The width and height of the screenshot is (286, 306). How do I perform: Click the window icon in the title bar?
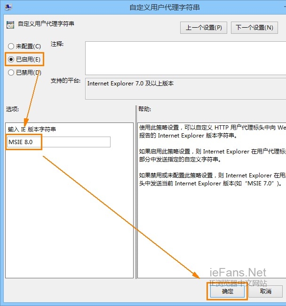click(8, 7)
